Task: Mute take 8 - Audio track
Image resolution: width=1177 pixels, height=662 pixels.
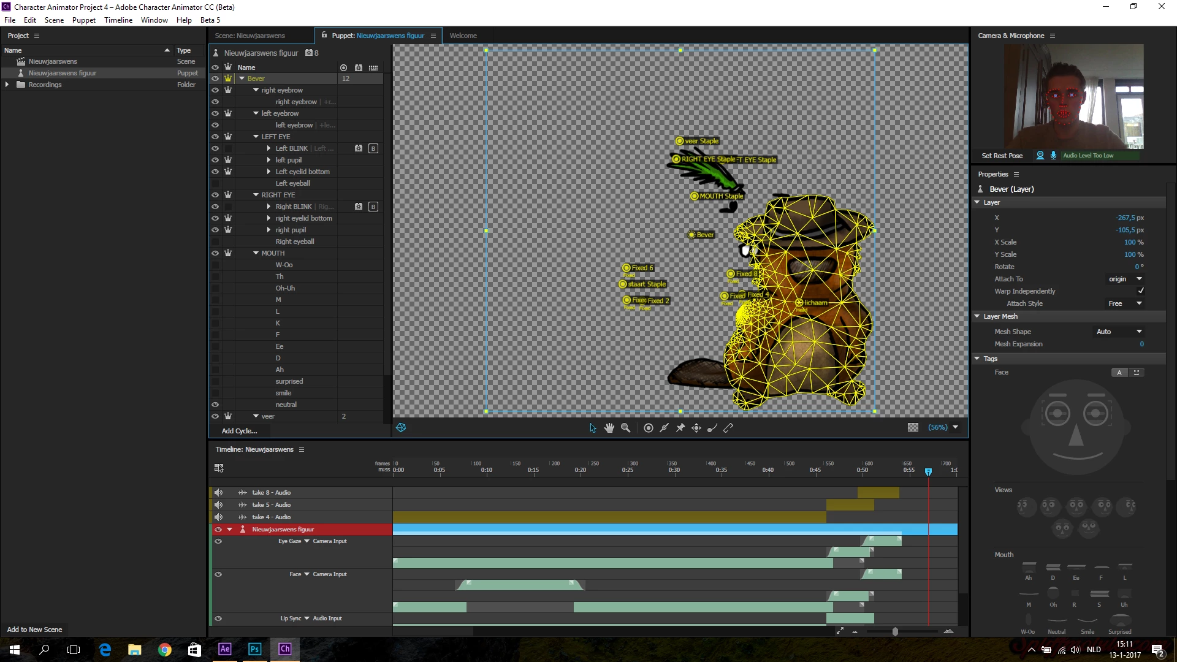Action: tap(218, 492)
